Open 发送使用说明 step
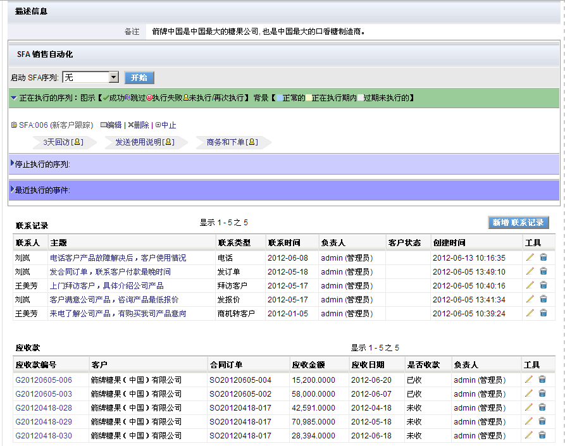The width and height of the screenshot is (565, 446). [139, 142]
